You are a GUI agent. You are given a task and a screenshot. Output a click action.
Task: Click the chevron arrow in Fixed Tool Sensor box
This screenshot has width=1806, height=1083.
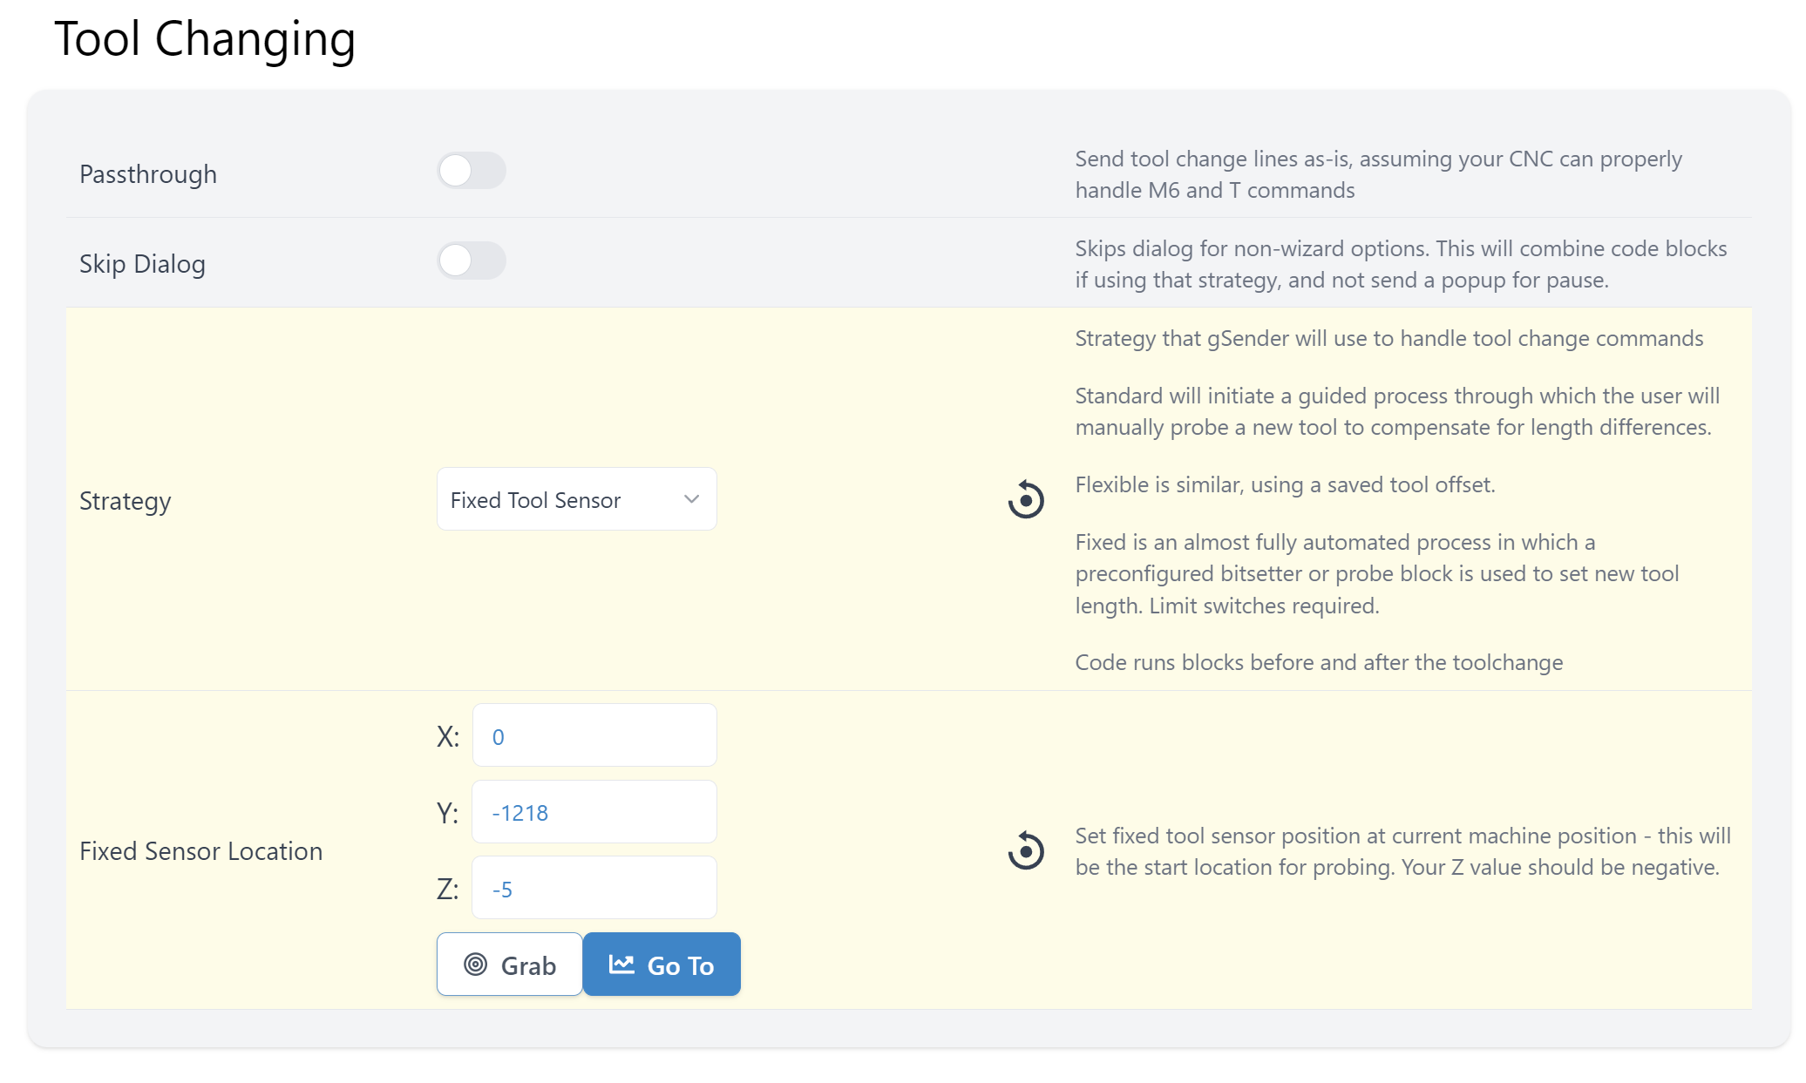coord(692,499)
